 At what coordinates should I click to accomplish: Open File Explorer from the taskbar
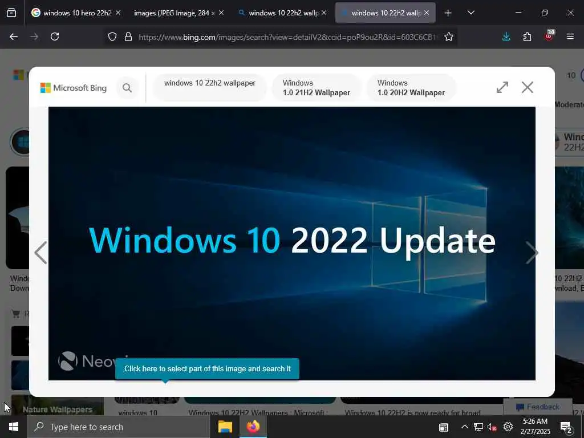click(225, 427)
